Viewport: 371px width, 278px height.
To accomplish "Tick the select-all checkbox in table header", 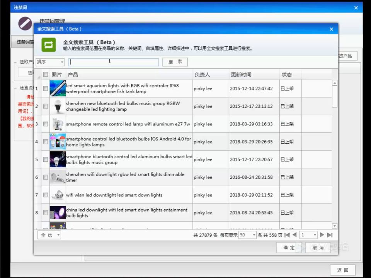I will coord(46,75).
